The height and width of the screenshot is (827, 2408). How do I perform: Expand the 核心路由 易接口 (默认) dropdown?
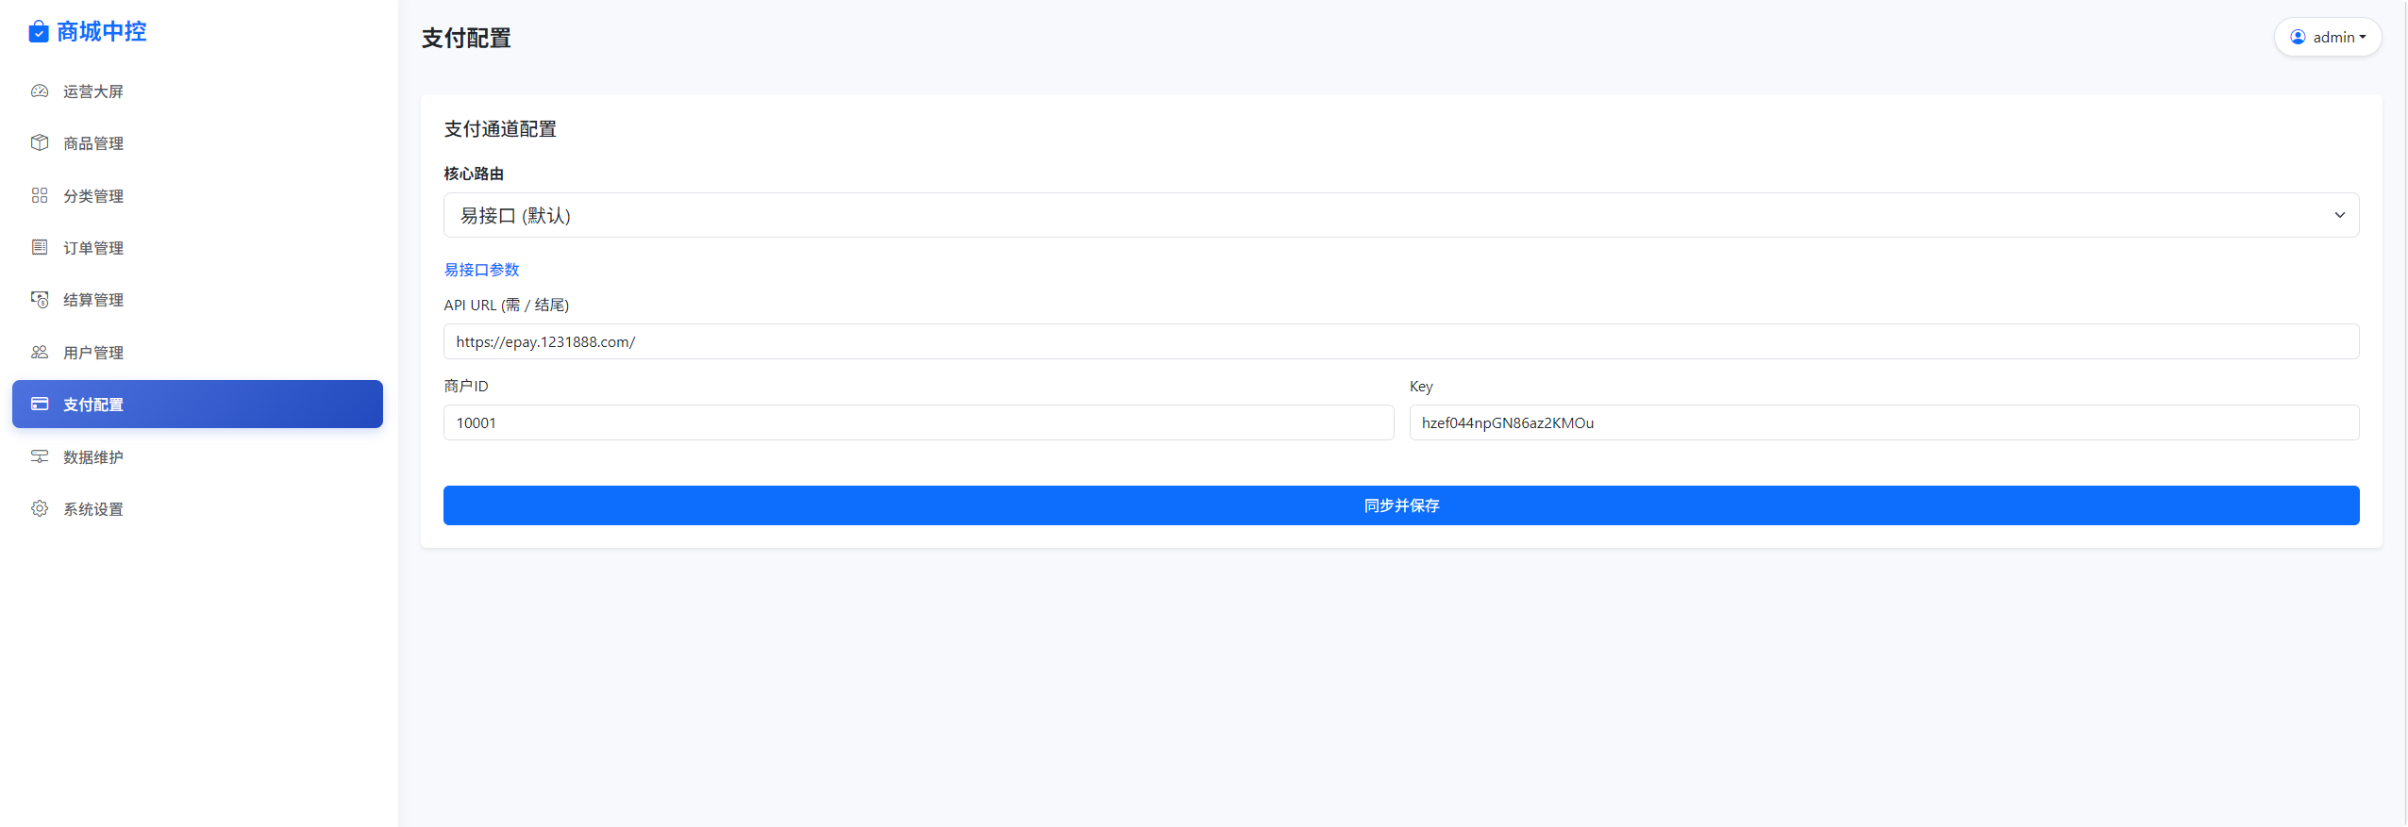(1401, 215)
